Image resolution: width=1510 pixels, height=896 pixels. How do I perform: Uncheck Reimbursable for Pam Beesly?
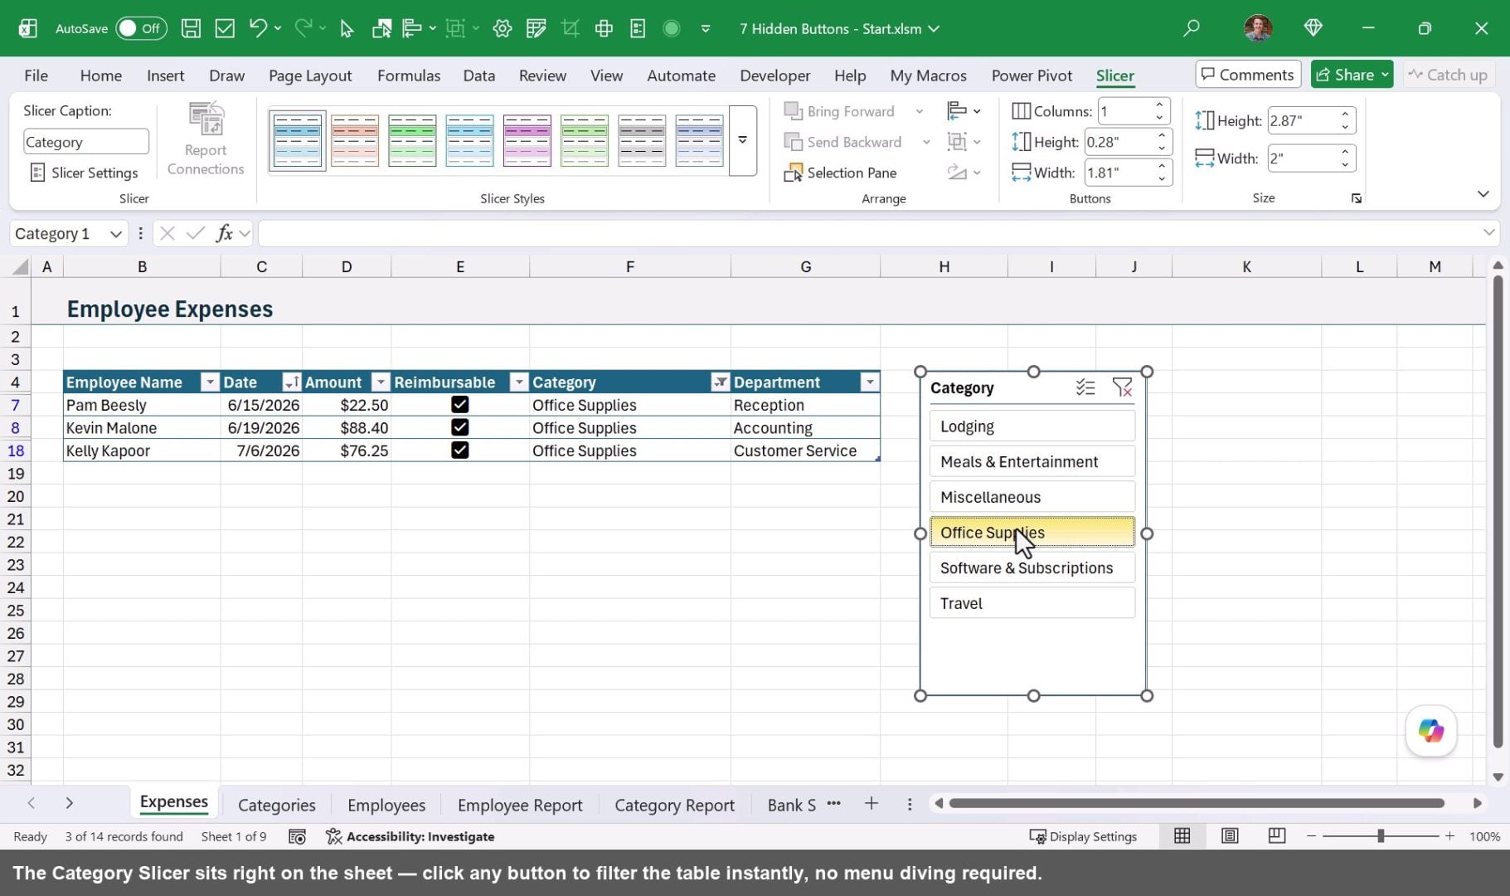pyautogui.click(x=460, y=404)
